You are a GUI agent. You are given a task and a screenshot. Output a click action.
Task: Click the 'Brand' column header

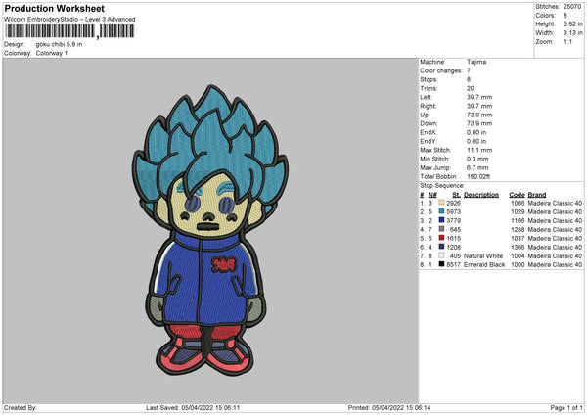coord(537,195)
